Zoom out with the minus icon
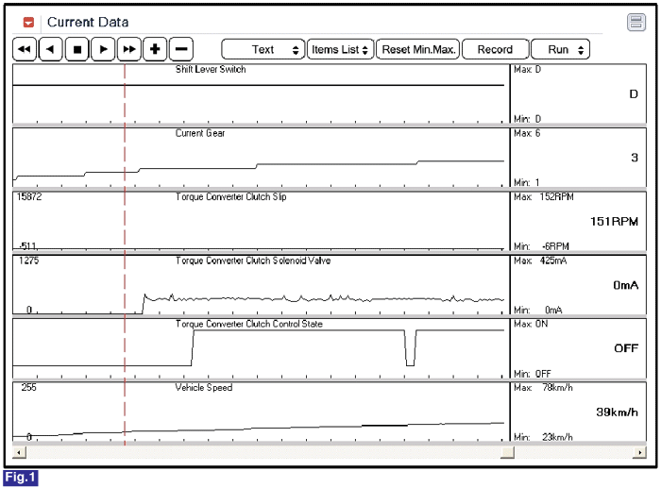This screenshot has height=488, width=661. click(x=181, y=49)
